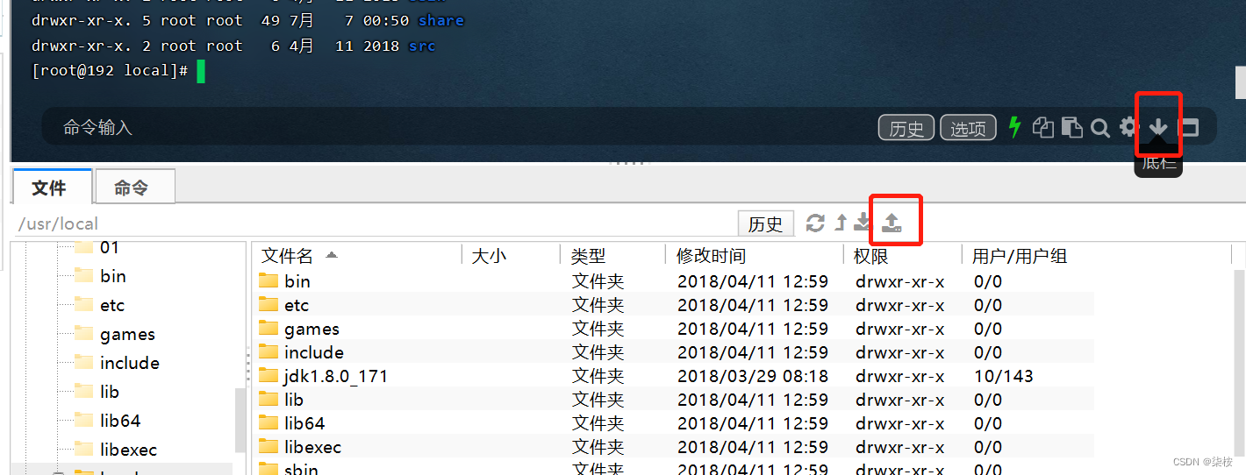The image size is (1246, 475).
Task: Click the green lightning quick-command icon
Action: tap(1015, 128)
